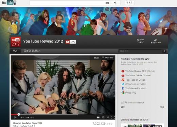View the 41 video views stat
This screenshot has height=127, width=177.
click(x=156, y=41)
